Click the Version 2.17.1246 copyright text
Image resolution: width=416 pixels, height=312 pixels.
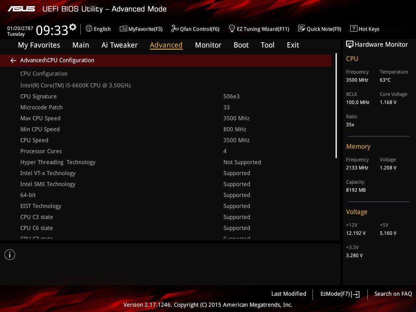(208, 305)
